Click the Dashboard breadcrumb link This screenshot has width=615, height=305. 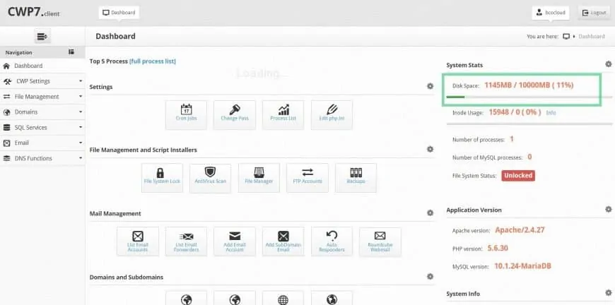click(x=592, y=37)
